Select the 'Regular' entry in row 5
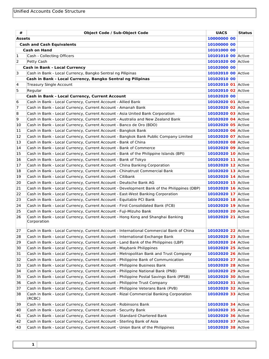Viewport: 269px width, 359px height. pyautogui.click(x=34, y=90)
